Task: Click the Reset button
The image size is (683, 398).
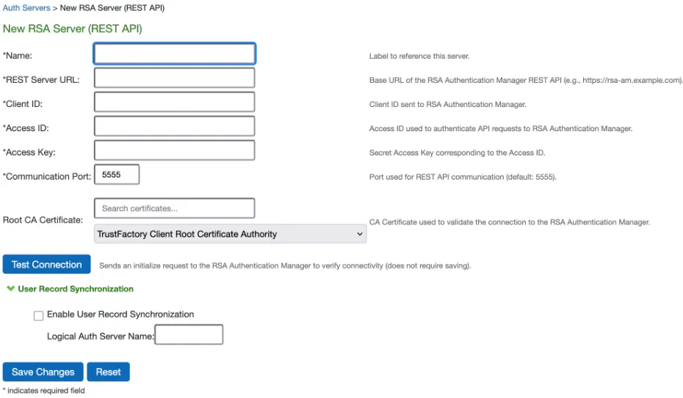Action: (109, 372)
